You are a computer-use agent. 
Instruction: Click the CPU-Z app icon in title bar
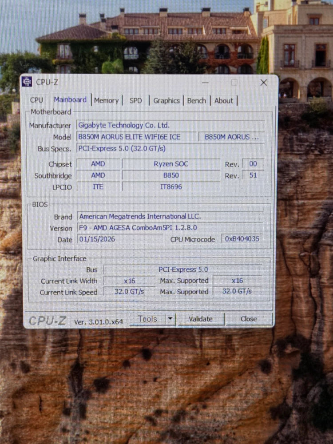(27, 82)
